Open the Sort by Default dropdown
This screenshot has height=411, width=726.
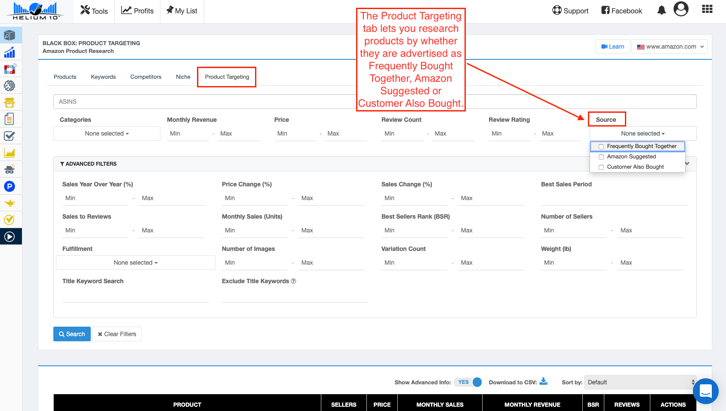641,382
